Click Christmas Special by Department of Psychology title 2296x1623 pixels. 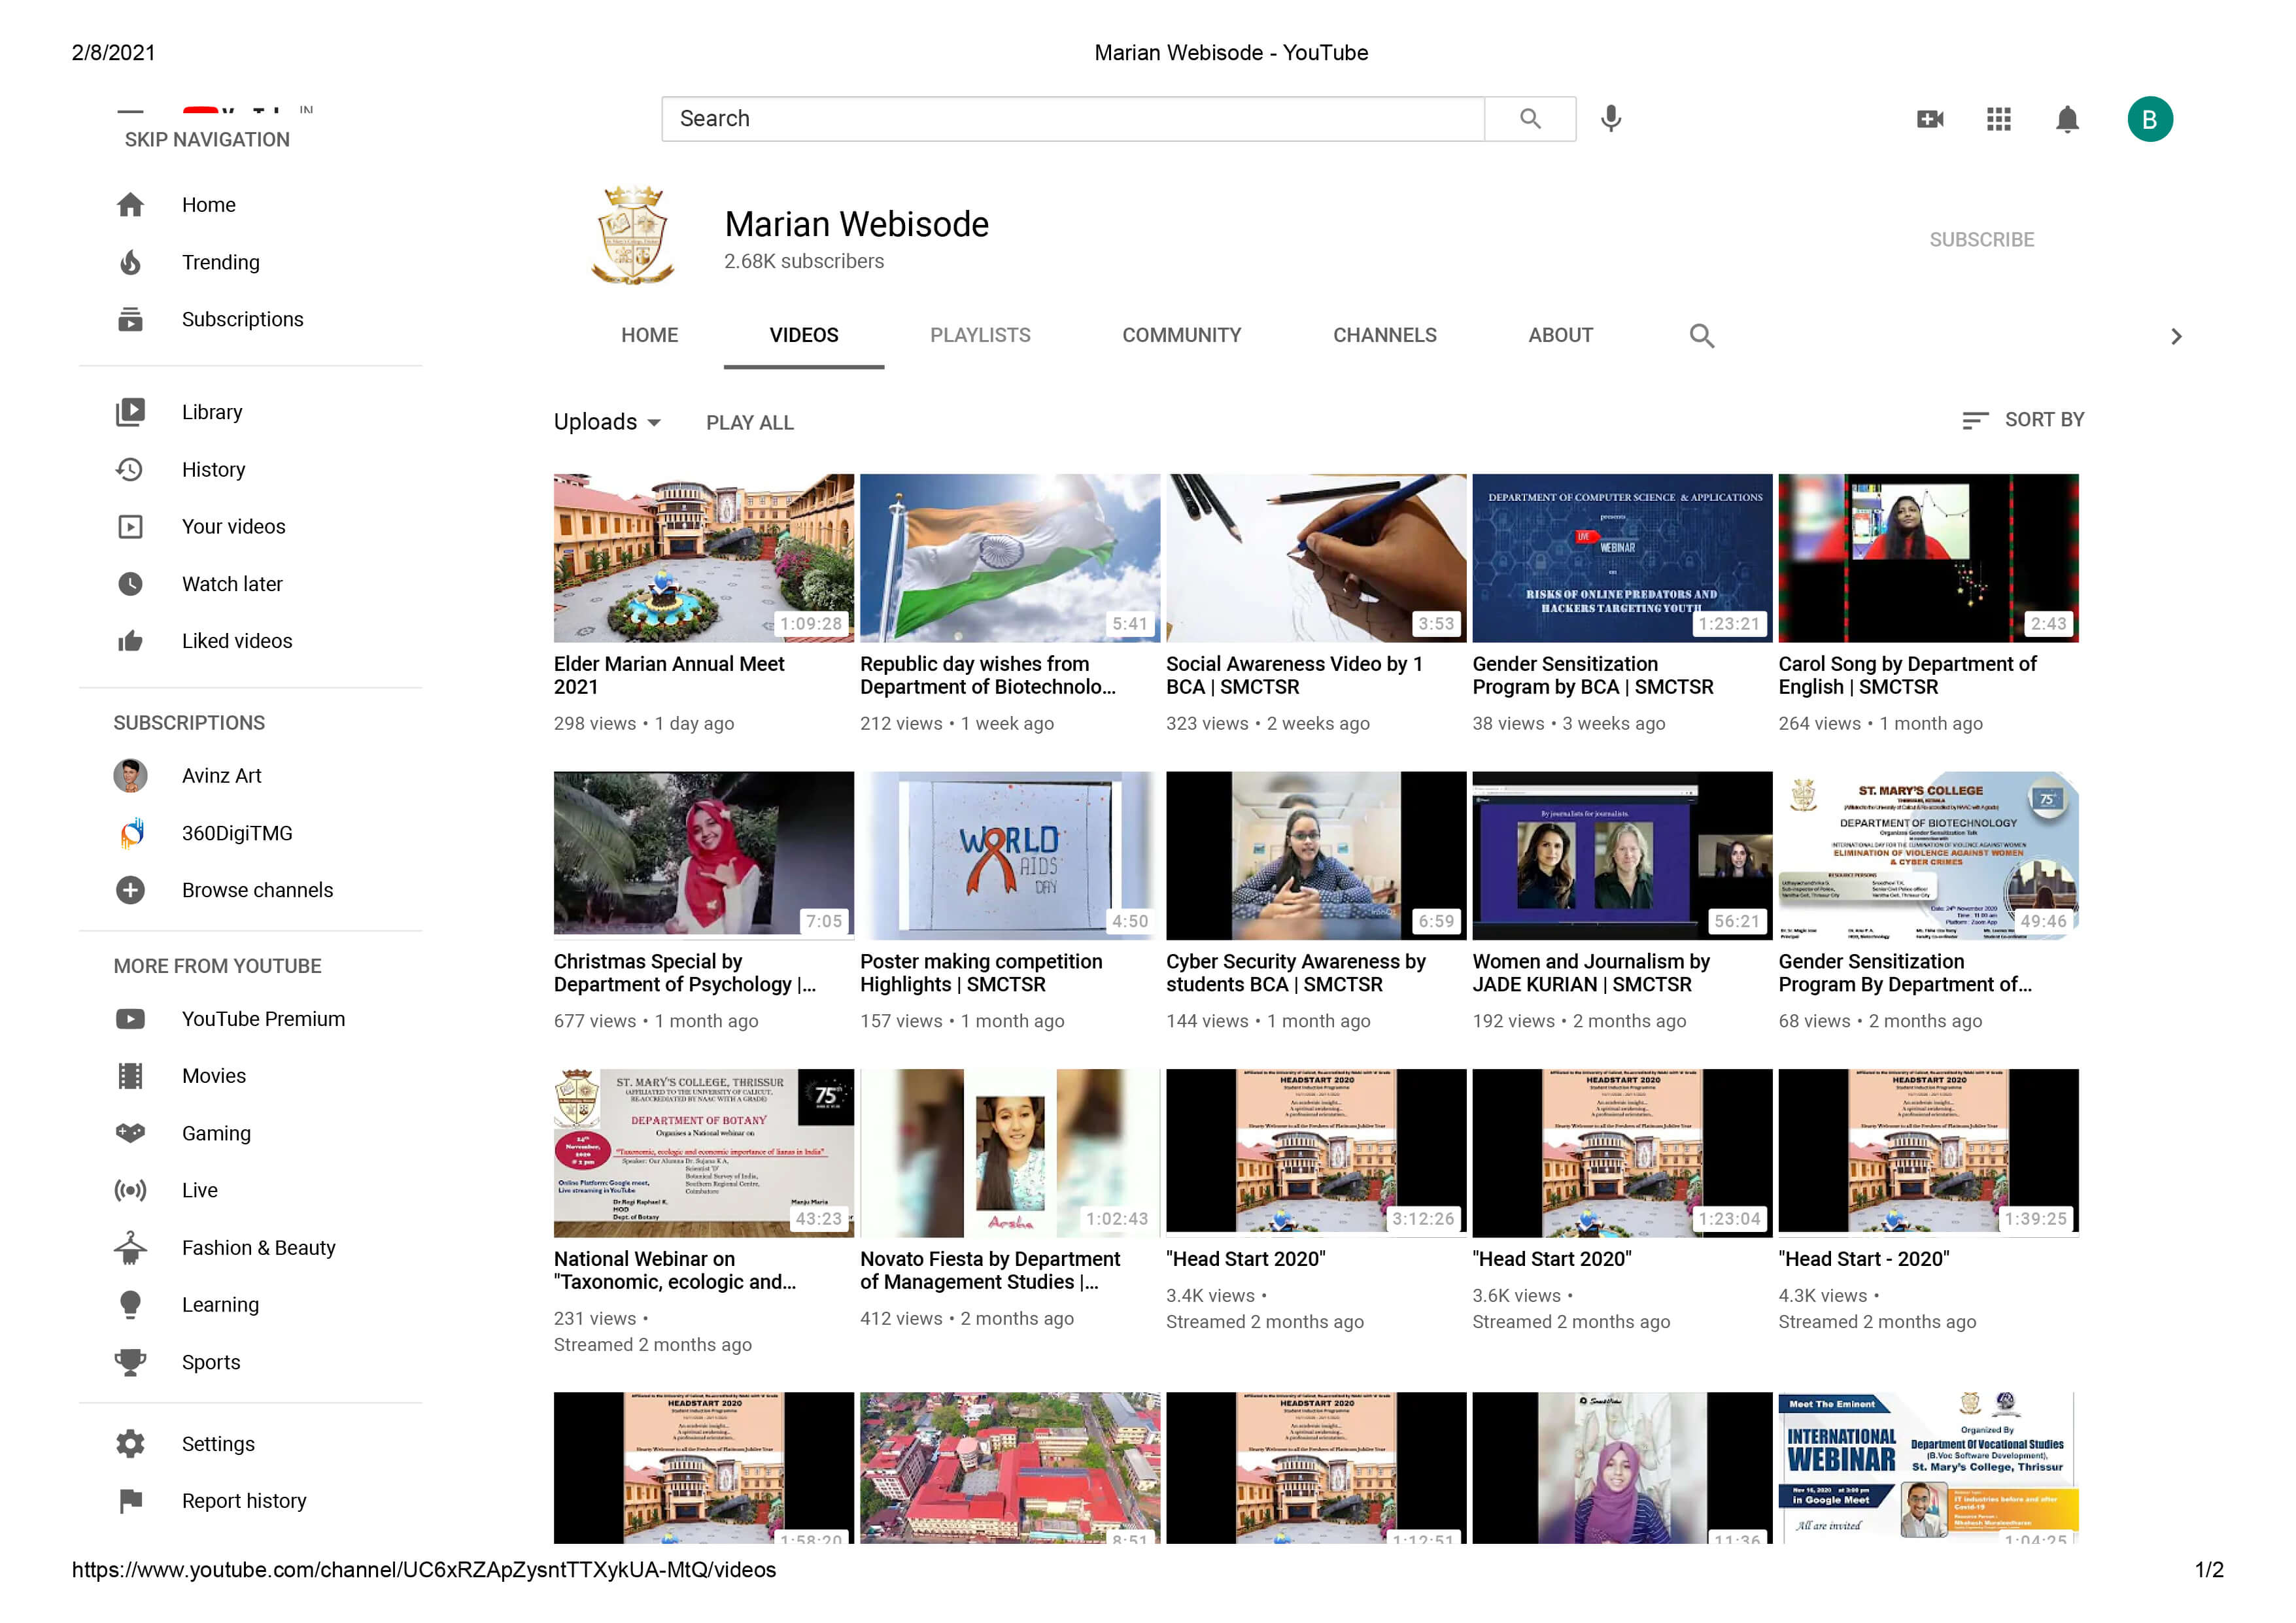(685, 973)
